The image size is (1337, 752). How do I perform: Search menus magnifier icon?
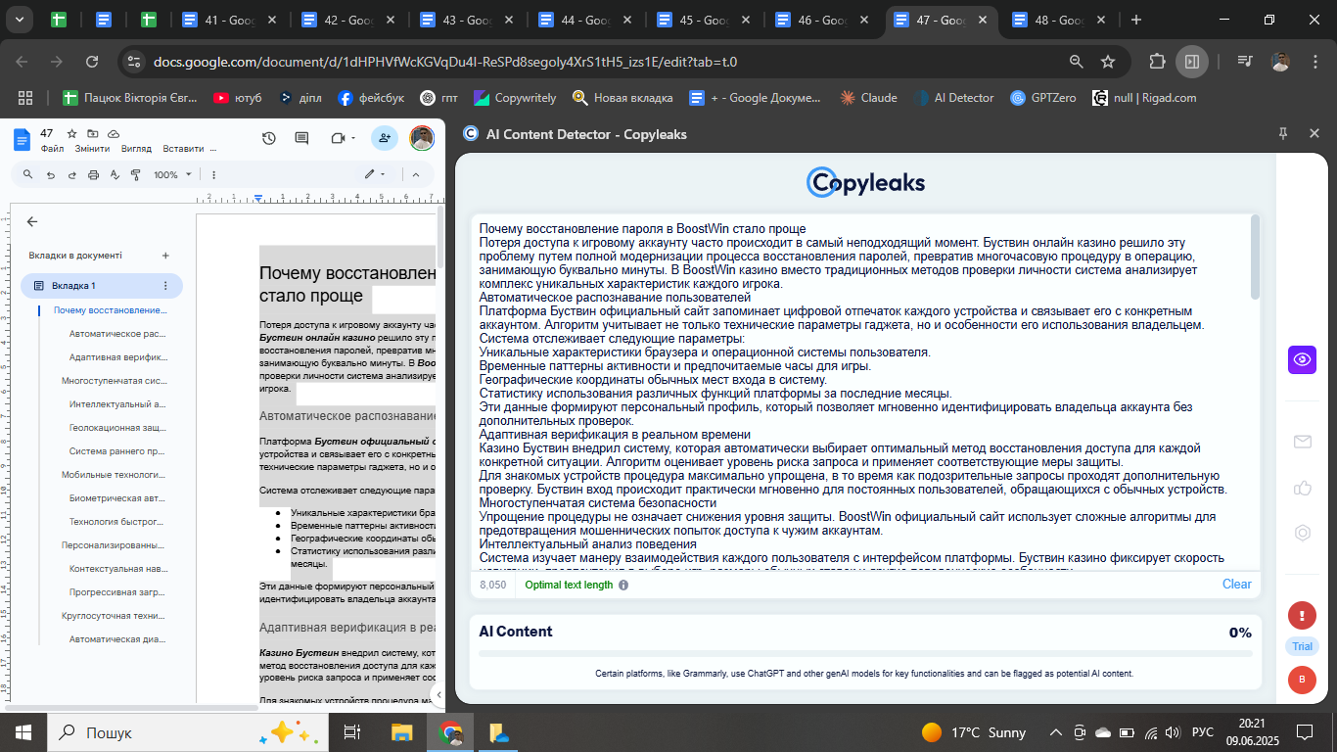tap(29, 174)
